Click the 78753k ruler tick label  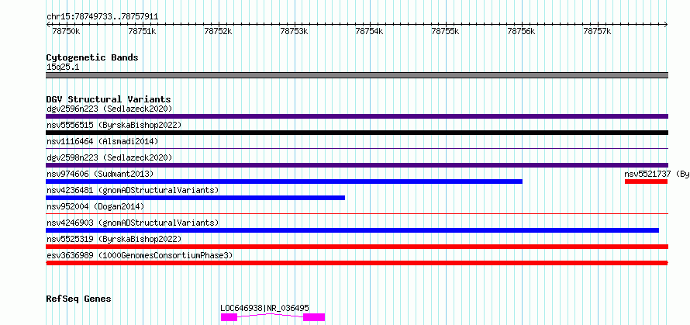[x=294, y=31]
